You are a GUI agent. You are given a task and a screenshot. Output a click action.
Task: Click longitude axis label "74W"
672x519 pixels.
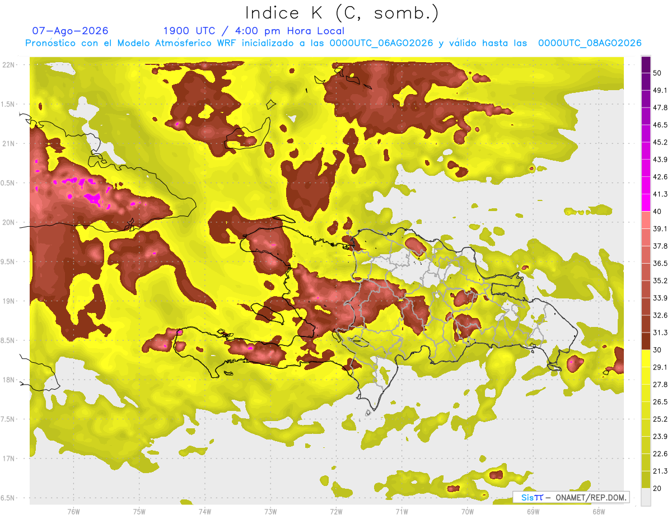coord(205,512)
